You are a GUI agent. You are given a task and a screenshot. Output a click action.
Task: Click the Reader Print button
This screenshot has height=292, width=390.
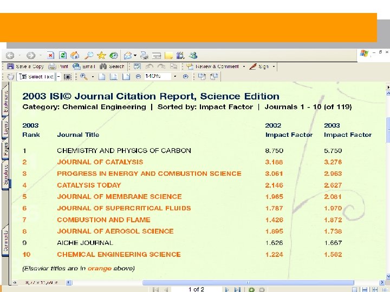[x=58, y=67]
